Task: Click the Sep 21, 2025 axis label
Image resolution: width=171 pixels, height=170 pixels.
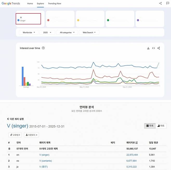Action: [x=127, y=87]
